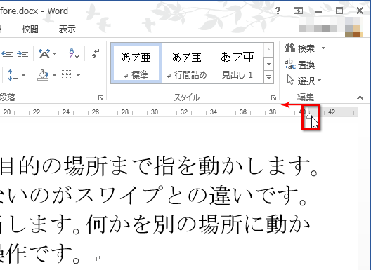Open the borders dropdown arrow

point(78,75)
